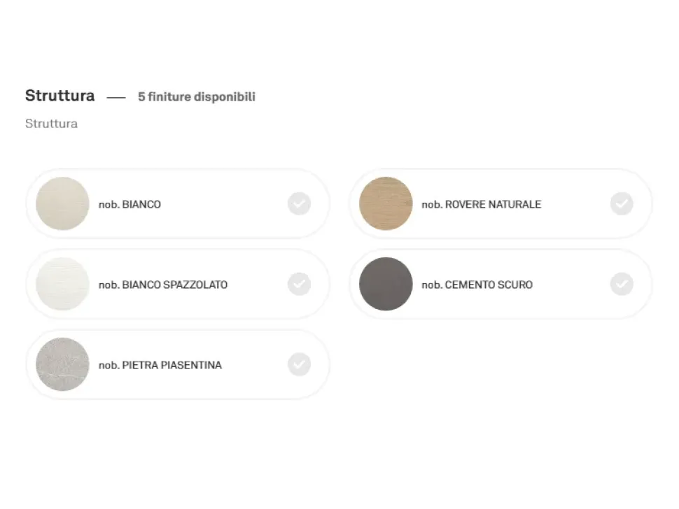
Task: Click the bold Struttura heading
Action: coord(59,96)
